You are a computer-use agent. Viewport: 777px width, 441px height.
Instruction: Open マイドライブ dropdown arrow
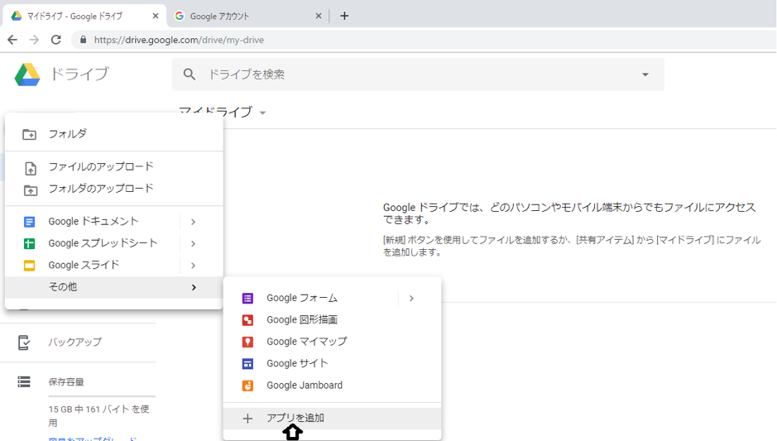[x=262, y=113]
